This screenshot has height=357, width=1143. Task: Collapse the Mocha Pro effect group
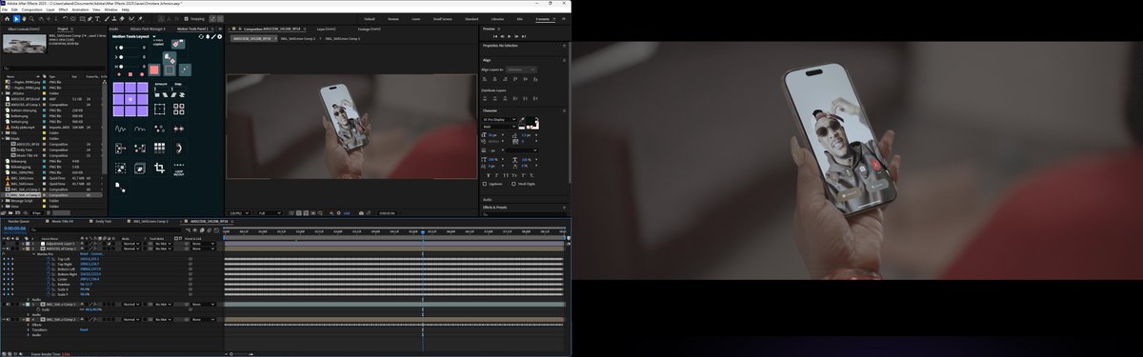33,254
